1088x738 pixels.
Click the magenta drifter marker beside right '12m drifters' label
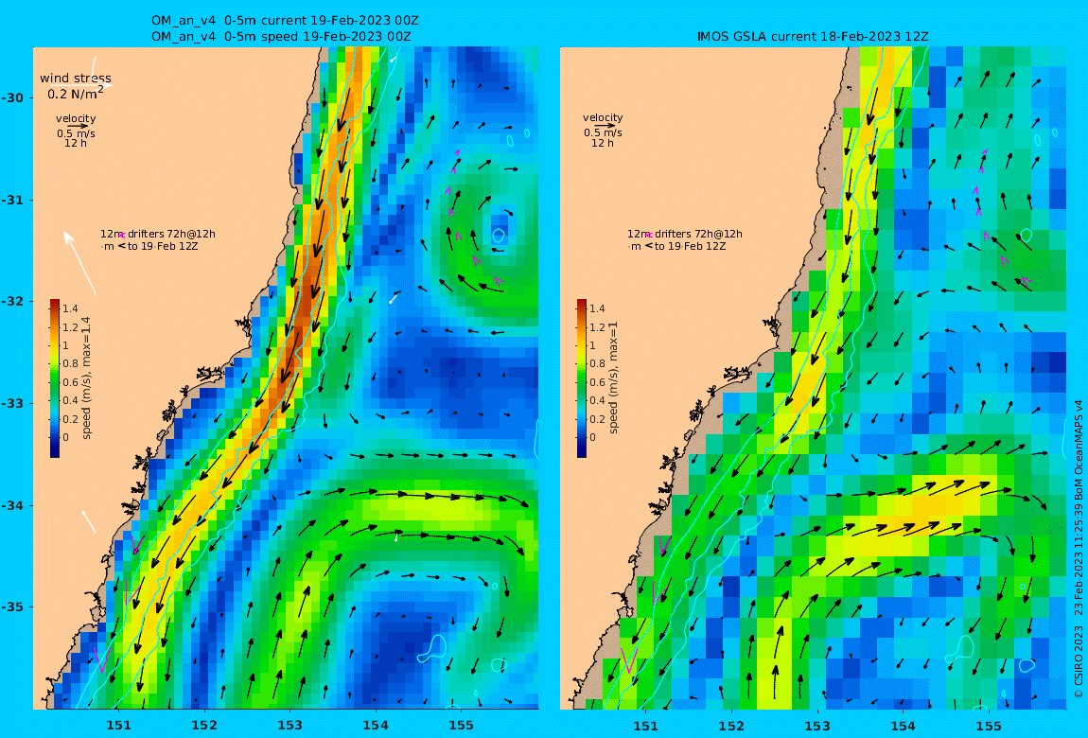(648, 236)
